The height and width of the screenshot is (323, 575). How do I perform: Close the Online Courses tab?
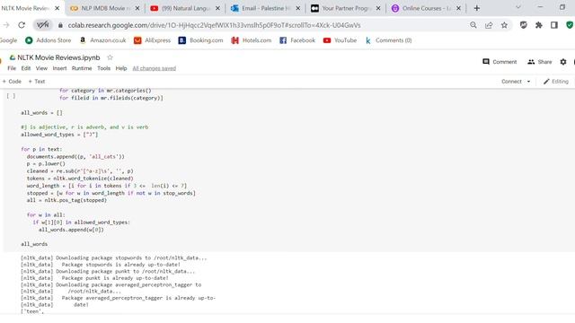click(458, 8)
